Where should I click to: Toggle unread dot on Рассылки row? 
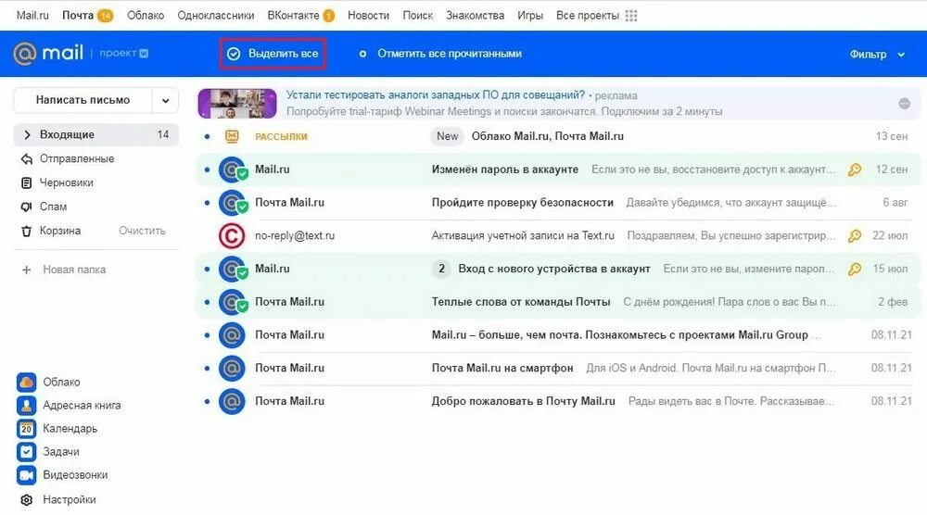coord(207,136)
